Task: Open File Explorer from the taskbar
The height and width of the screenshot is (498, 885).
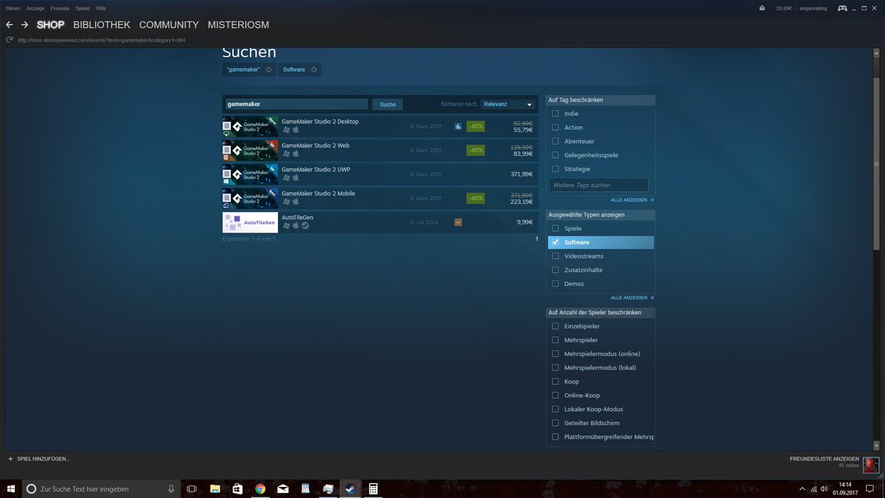Action: point(215,488)
